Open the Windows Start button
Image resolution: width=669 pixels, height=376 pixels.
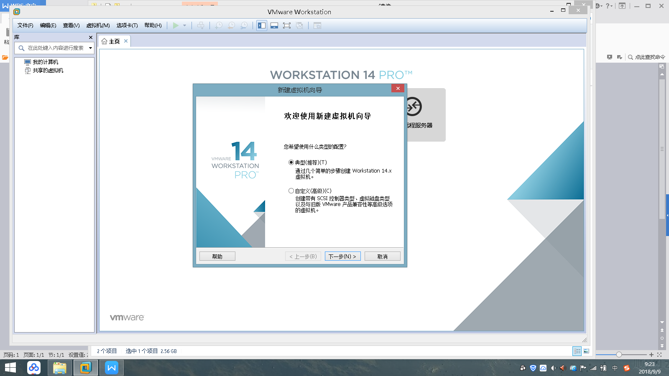tap(10, 368)
